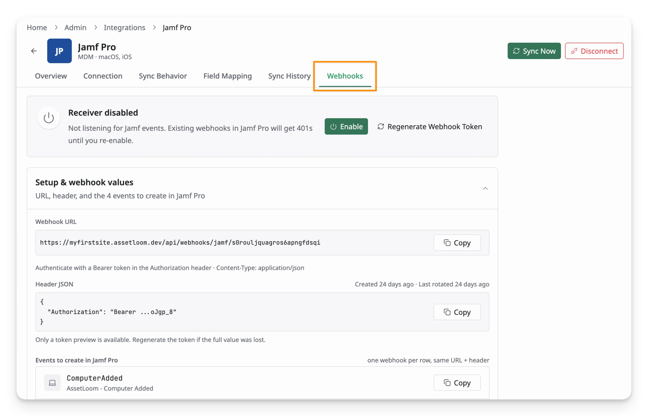Copy the Header JSON
Viewport: 648px width, 416px height.
tap(457, 312)
